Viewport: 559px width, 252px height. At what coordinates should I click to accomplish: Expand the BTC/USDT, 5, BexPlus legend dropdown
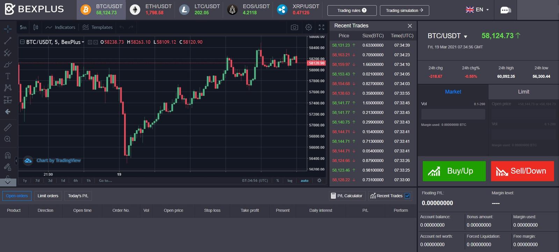[x=83, y=42]
